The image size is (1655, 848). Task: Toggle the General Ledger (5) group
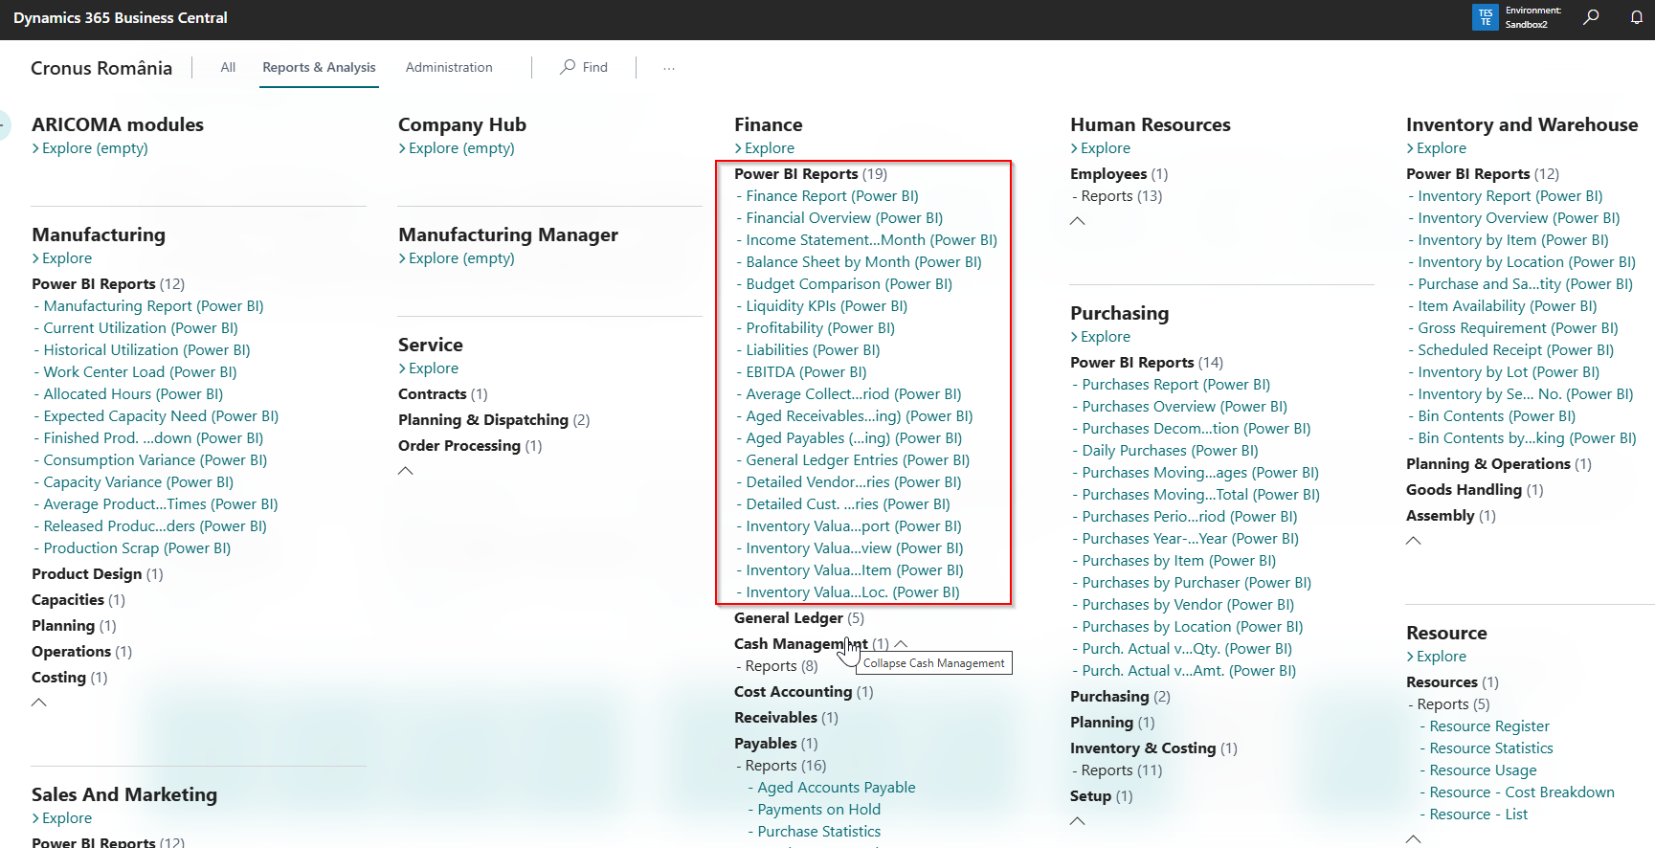click(799, 618)
